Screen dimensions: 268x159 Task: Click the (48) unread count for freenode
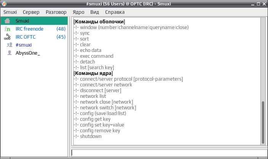point(61,29)
